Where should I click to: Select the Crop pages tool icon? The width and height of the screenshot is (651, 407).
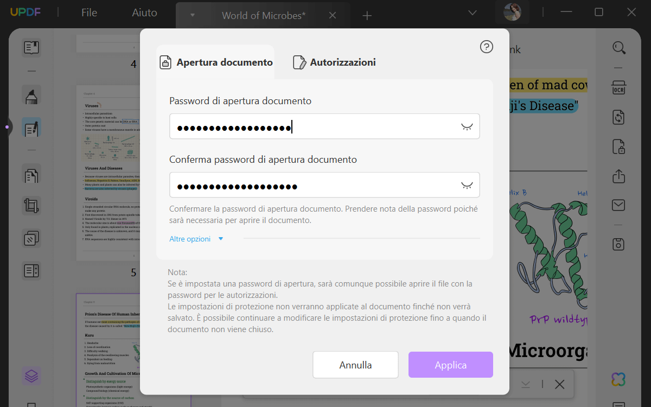pyautogui.click(x=31, y=206)
